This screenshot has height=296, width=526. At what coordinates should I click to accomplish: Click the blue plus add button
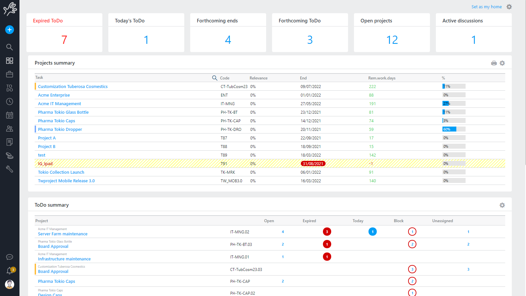[10, 30]
